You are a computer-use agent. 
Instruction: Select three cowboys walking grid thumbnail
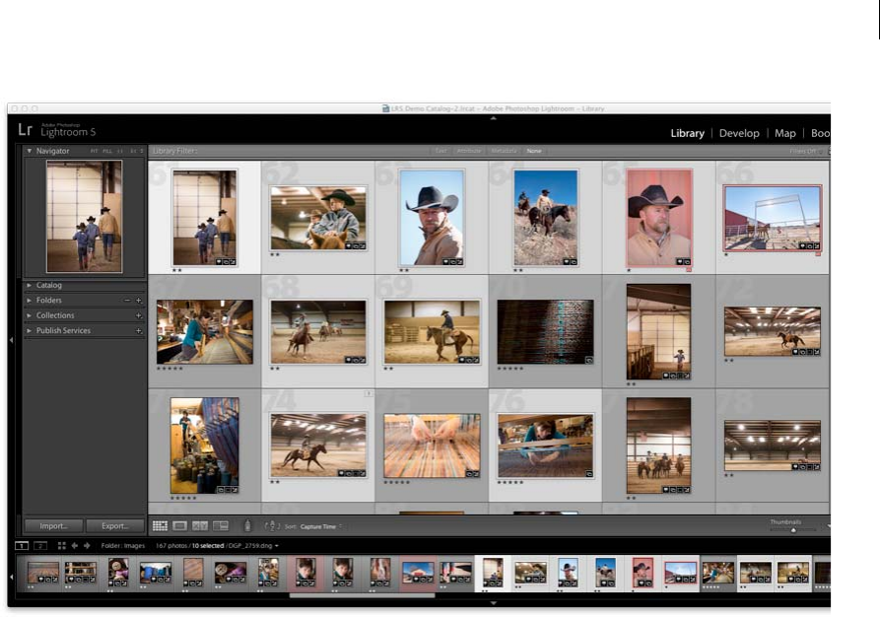tap(204, 217)
